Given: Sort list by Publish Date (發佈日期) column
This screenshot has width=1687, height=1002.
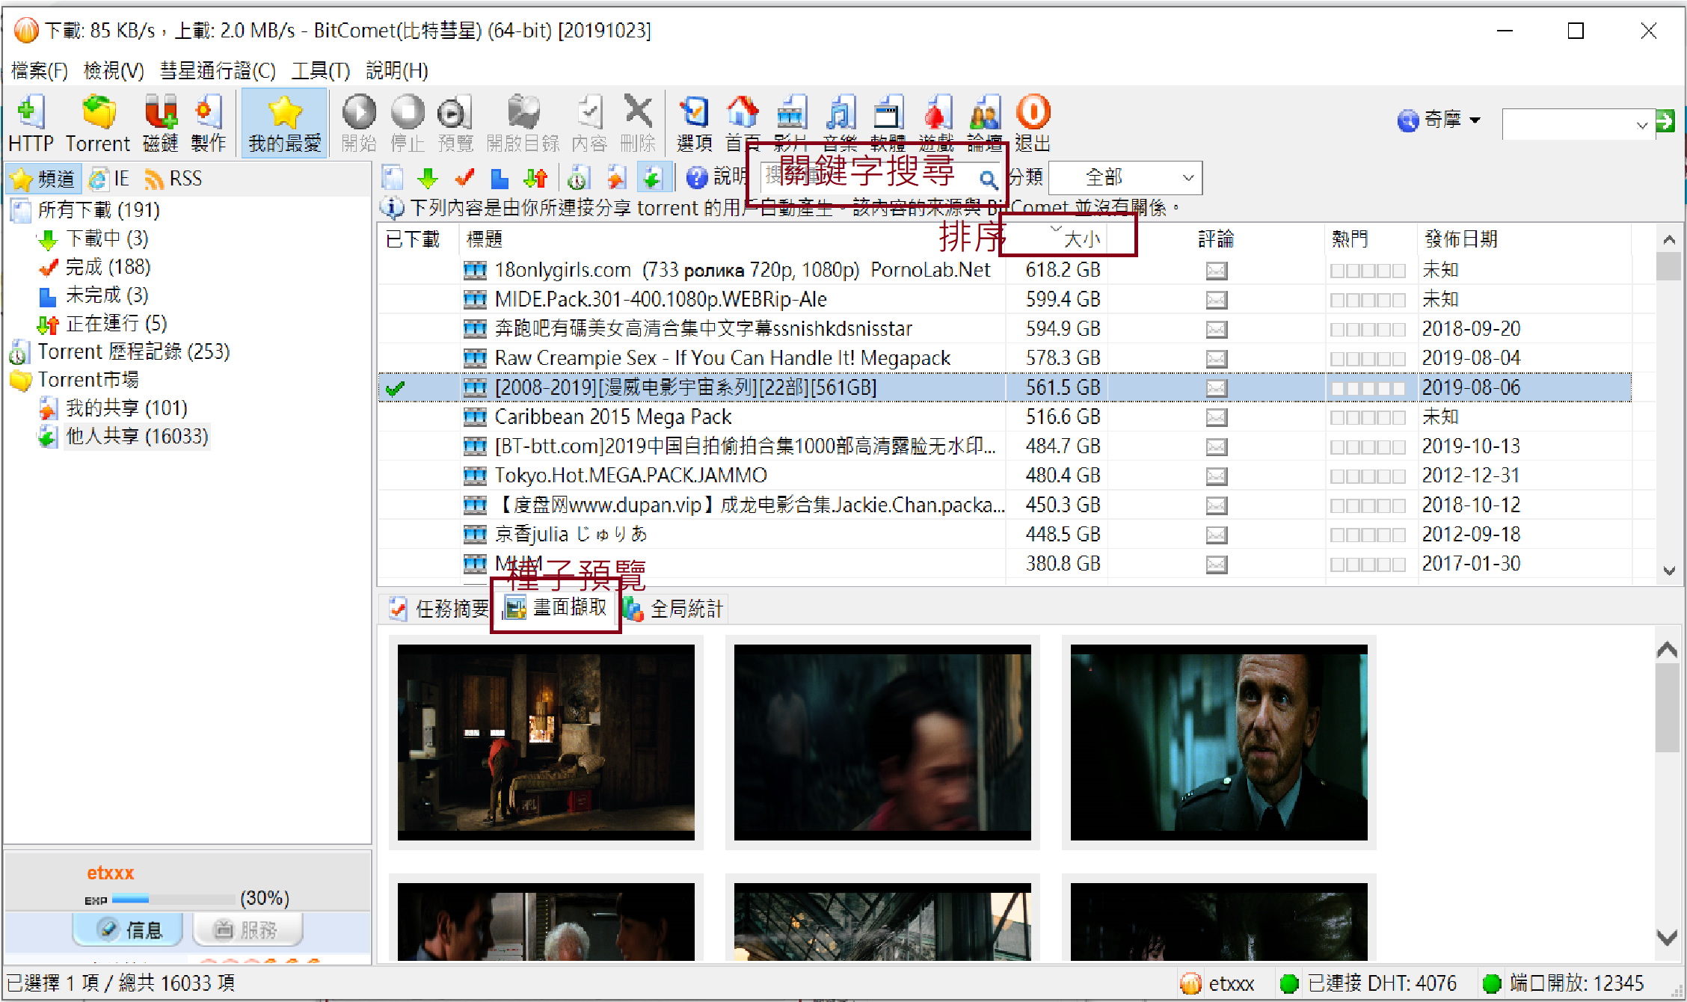Looking at the screenshot, I should pyautogui.click(x=1524, y=239).
